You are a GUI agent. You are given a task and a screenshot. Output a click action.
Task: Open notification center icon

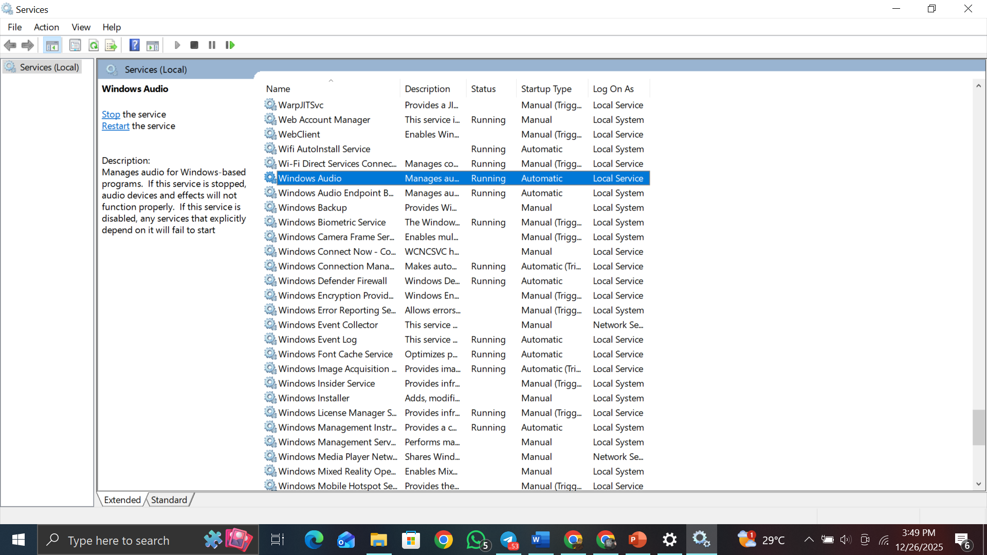tap(963, 540)
